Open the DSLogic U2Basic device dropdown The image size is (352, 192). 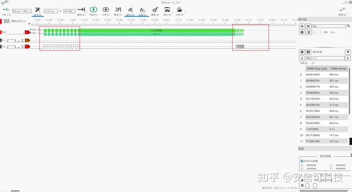coord(22,11)
